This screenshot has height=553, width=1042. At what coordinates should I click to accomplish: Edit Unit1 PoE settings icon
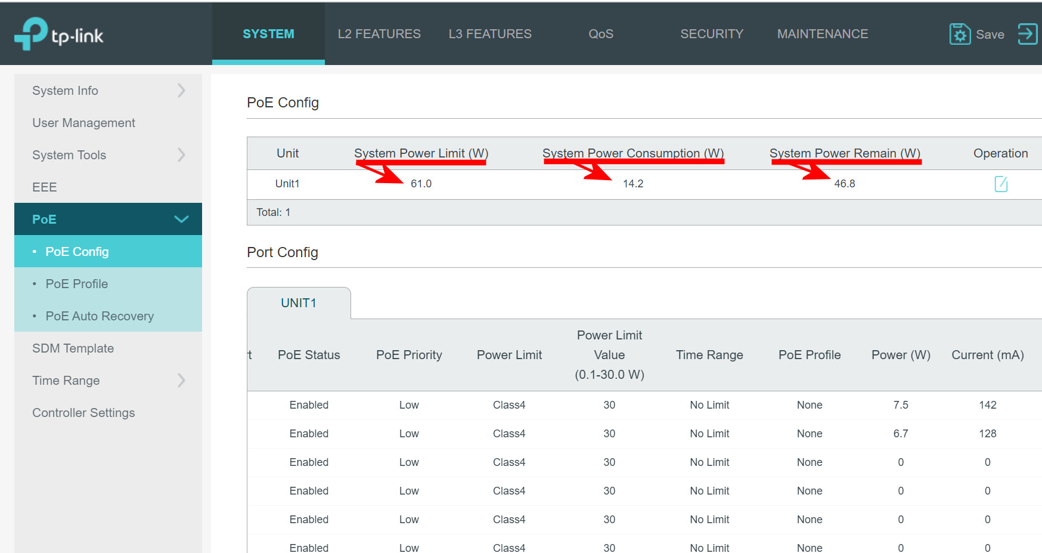coord(1001,184)
